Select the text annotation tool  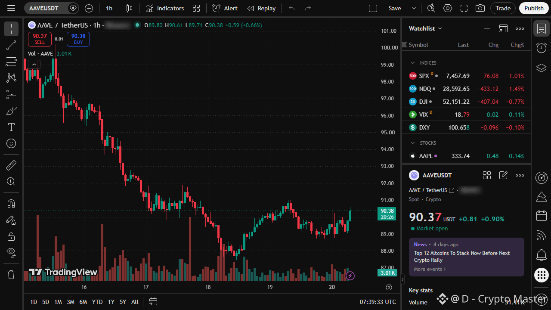(11, 127)
